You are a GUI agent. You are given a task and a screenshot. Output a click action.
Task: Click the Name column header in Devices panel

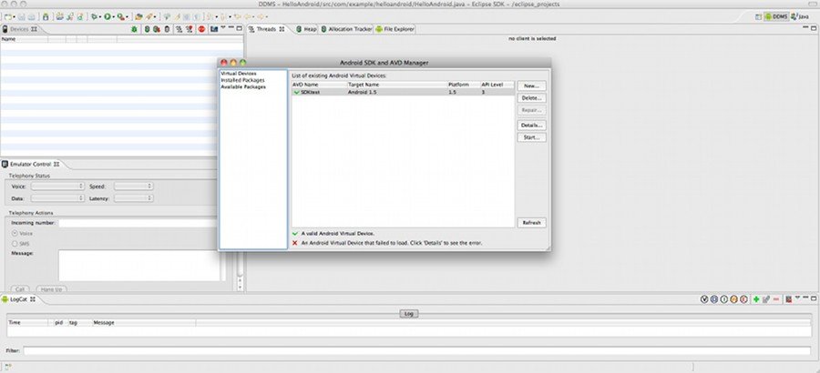pos(24,39)
